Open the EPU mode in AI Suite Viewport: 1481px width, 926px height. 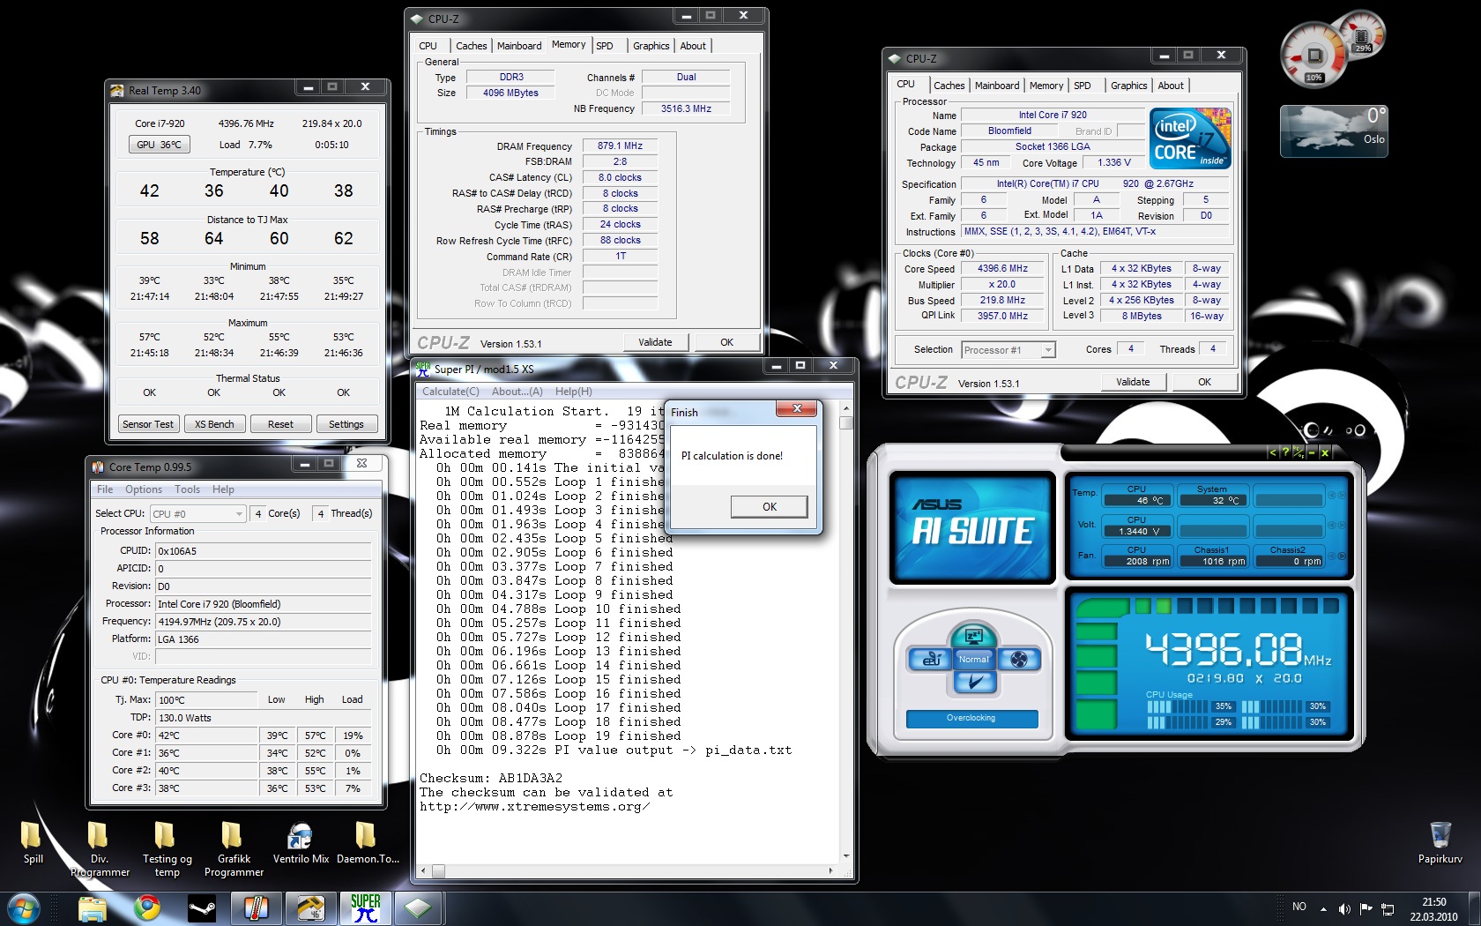[x=931, y=659]
